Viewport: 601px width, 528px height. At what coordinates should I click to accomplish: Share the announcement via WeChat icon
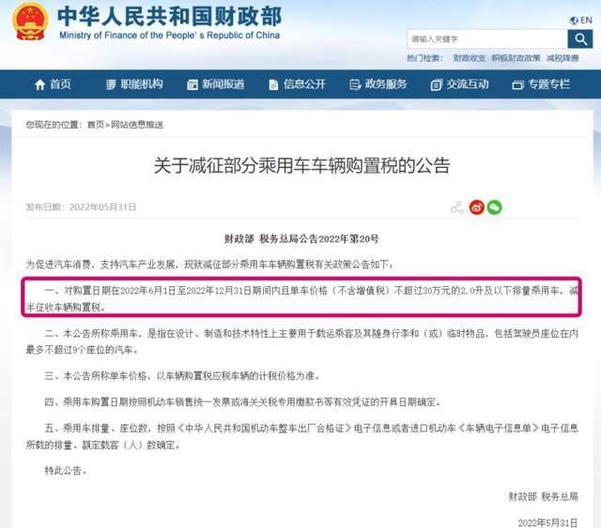click(x=495, y=207)
